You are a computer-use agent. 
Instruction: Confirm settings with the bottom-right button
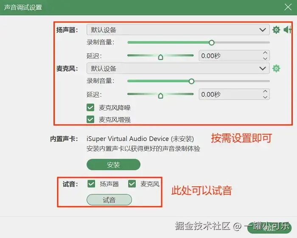click(269, 228)
